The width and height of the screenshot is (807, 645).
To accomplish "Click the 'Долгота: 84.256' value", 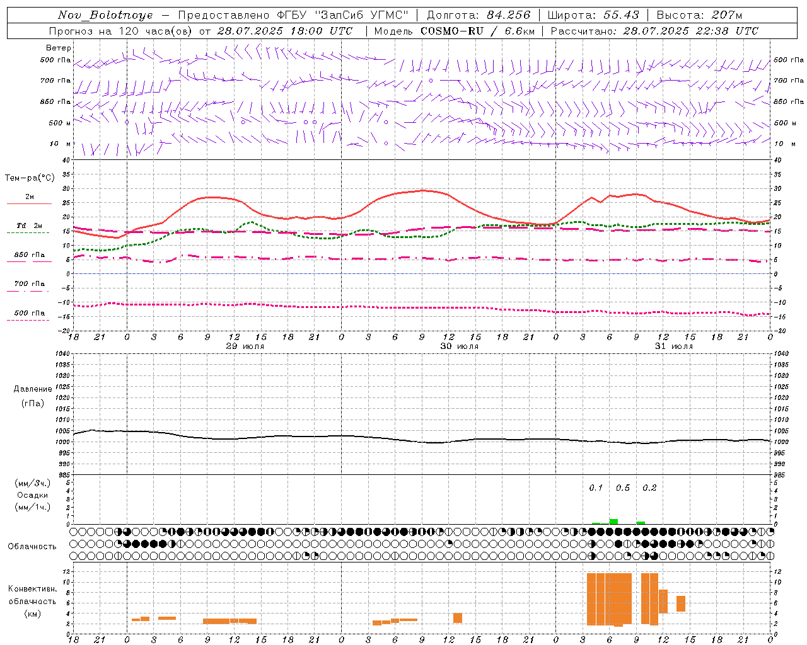I will click(479, 15).
